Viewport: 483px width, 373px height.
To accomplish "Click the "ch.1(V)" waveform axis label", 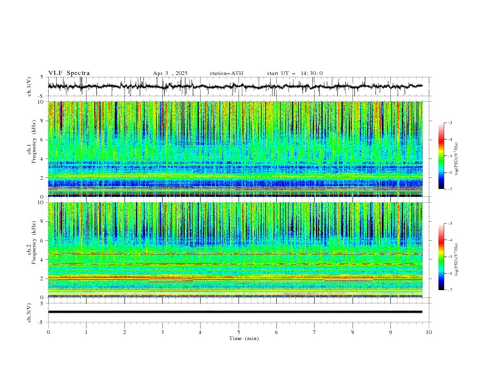I will click(29, 87).
